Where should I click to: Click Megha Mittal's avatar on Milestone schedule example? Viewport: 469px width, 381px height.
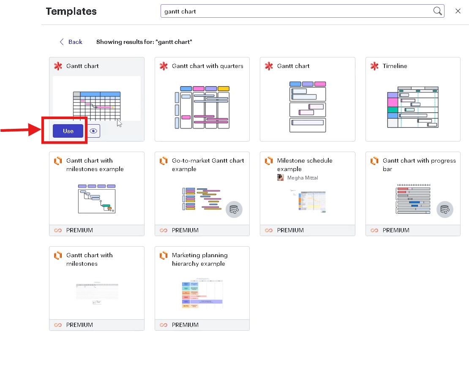(x=281, y=177)
